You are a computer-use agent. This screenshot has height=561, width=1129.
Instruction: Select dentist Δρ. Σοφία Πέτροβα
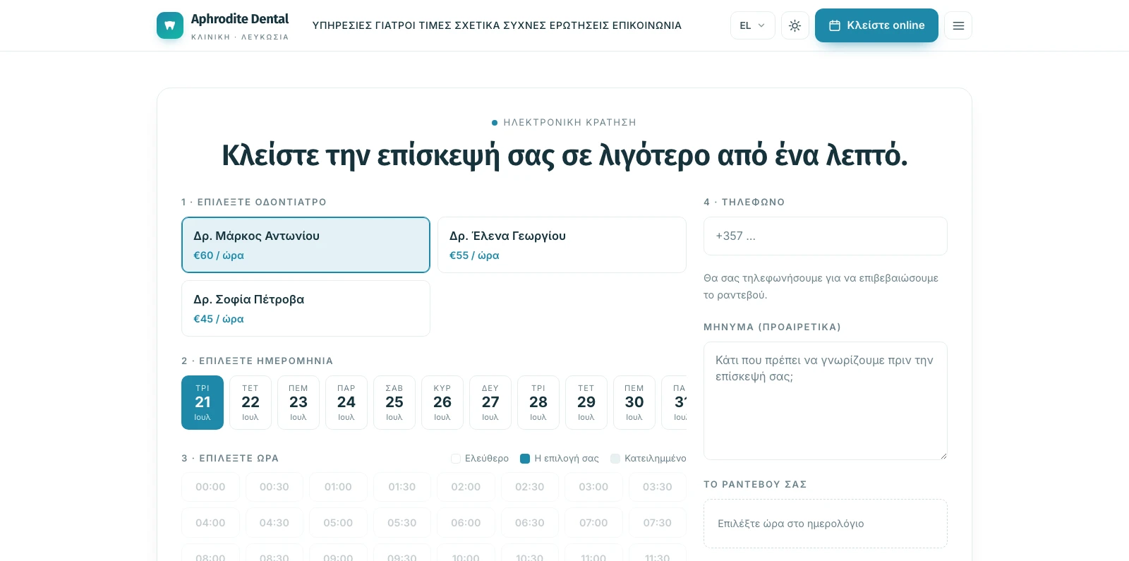(x=306, y=308)
